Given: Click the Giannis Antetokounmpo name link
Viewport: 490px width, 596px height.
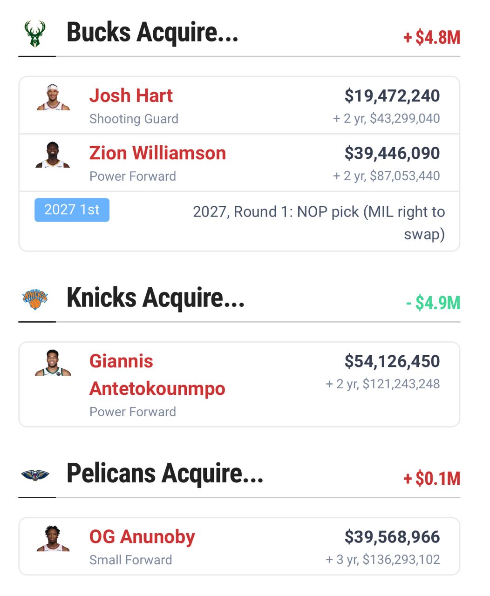Looking at the screenshot, I should 157,375.
